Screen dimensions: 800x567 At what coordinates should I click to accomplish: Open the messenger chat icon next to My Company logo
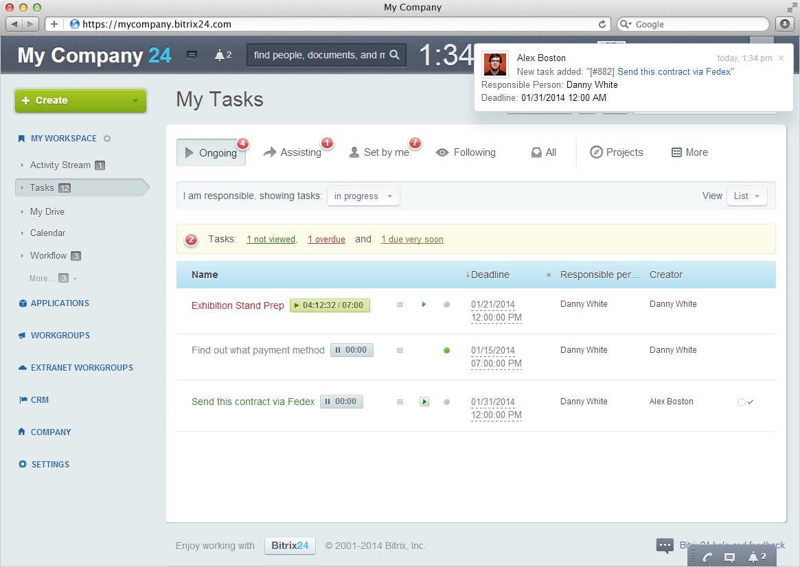click(x=192, y=54)
